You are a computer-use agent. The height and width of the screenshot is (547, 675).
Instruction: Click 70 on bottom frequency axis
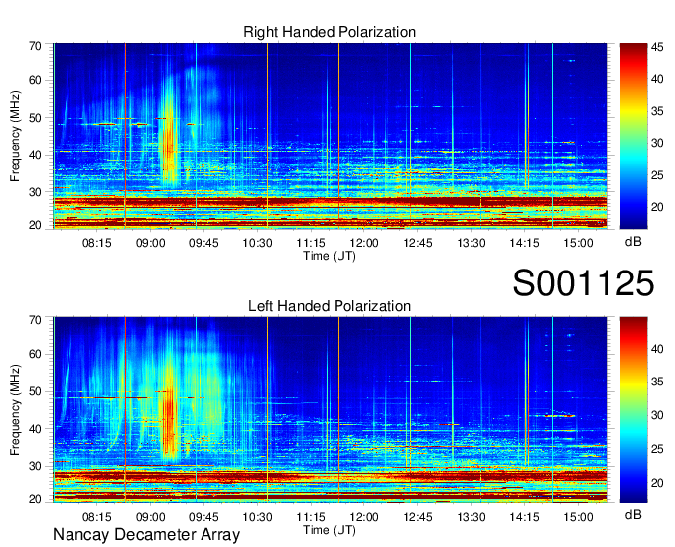click(35, 320)
